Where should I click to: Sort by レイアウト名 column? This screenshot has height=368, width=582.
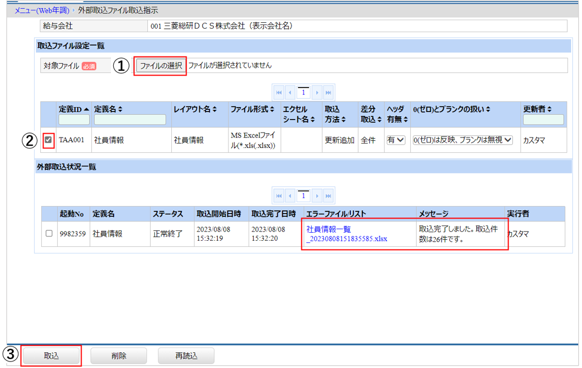(x=215, y=109)
